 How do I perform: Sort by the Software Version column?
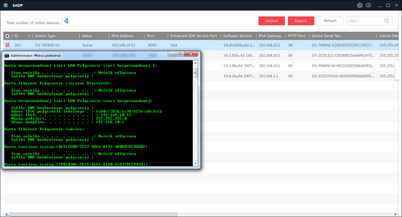click(x=238, y=36)
